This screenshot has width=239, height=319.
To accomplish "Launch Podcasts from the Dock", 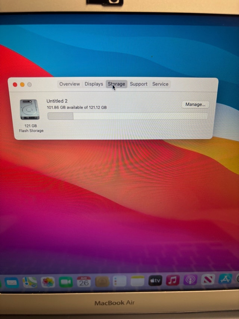I will coord(190,279).
